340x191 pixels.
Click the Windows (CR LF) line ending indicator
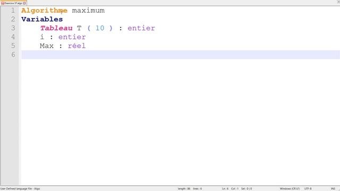click(290, 189)
